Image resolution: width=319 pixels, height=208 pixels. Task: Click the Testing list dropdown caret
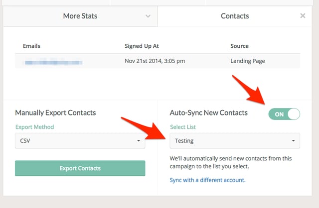(293, 140)
